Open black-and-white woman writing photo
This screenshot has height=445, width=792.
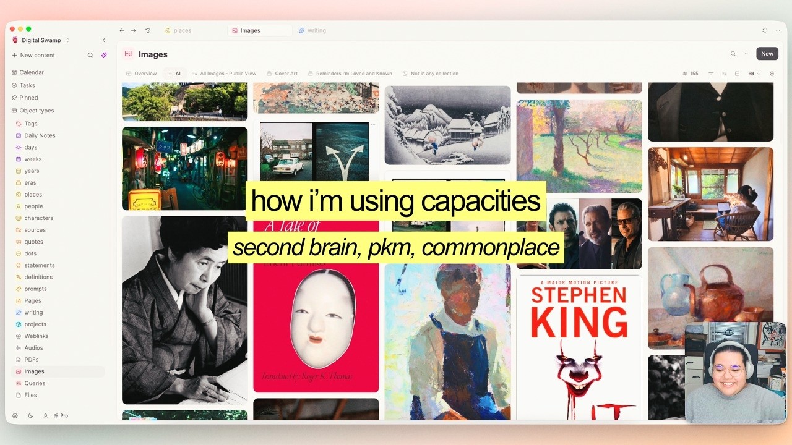click(x=184, y=310)
